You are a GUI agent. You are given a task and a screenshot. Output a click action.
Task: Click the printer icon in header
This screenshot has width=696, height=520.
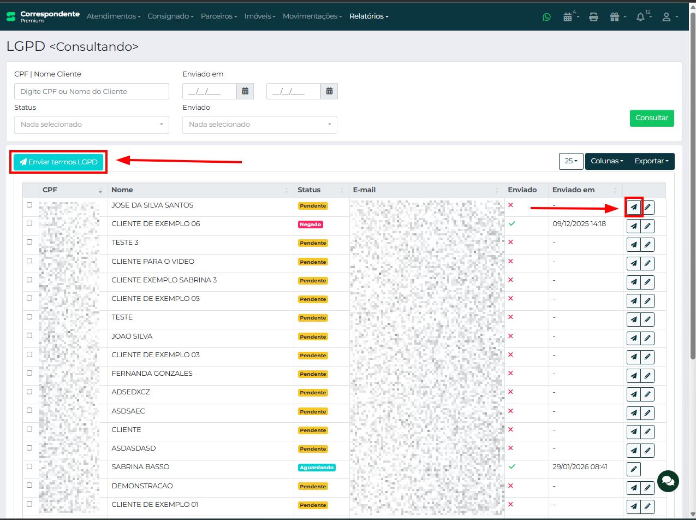(593, 17)
